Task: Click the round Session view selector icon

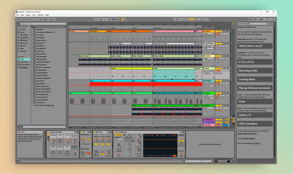Action: point(233,27)
